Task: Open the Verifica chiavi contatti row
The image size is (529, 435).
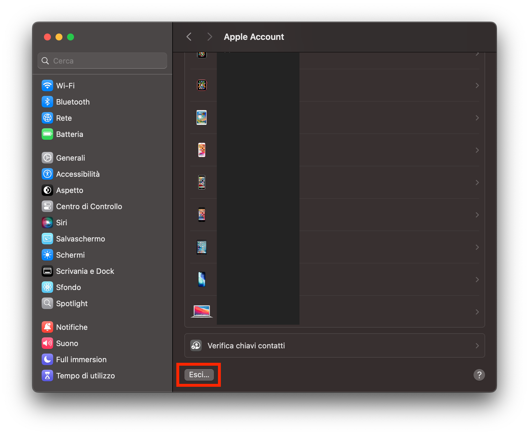Action: (334, 346)
